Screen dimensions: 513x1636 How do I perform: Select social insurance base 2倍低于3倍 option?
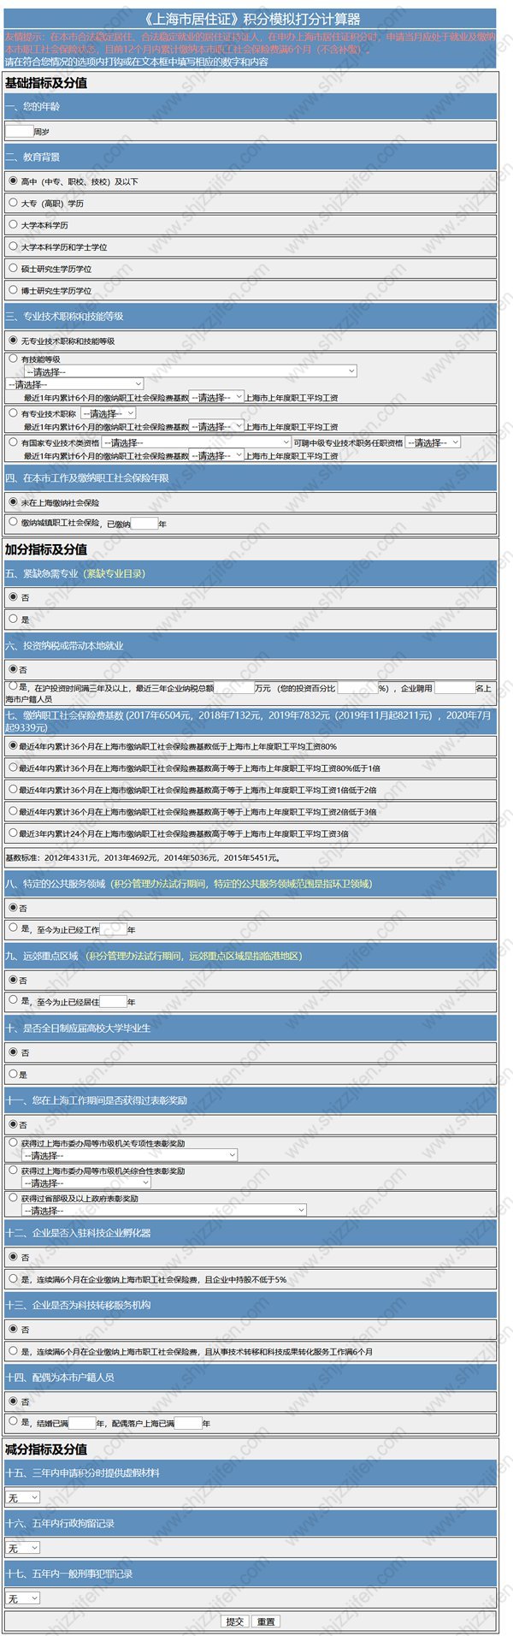pos(13,810)
